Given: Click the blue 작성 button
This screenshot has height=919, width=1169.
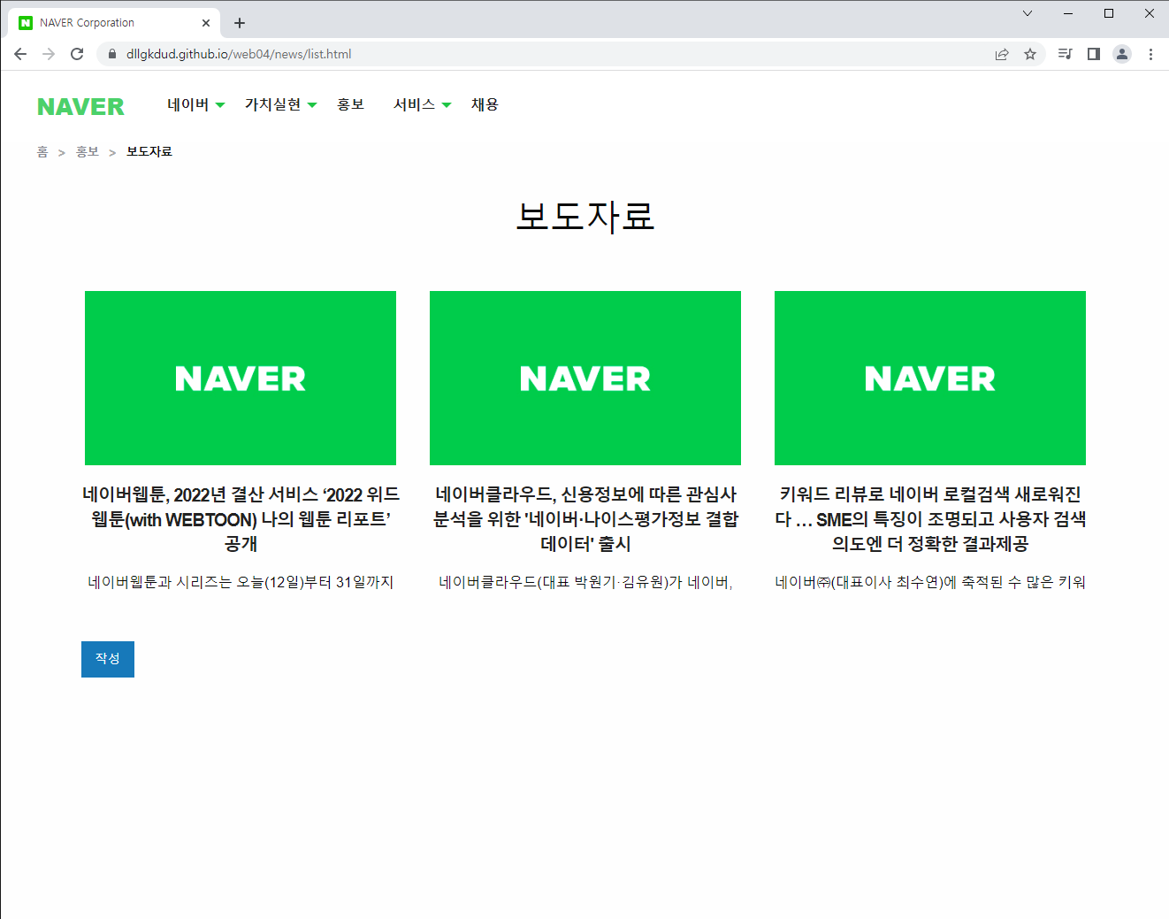Looking at the screenshot, I should pyautogui.click(x=107, y=659).
